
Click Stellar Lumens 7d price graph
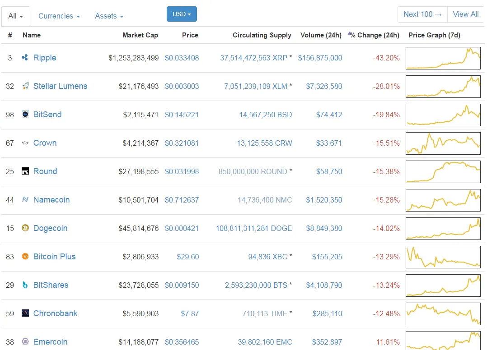(x=443, y=87)
